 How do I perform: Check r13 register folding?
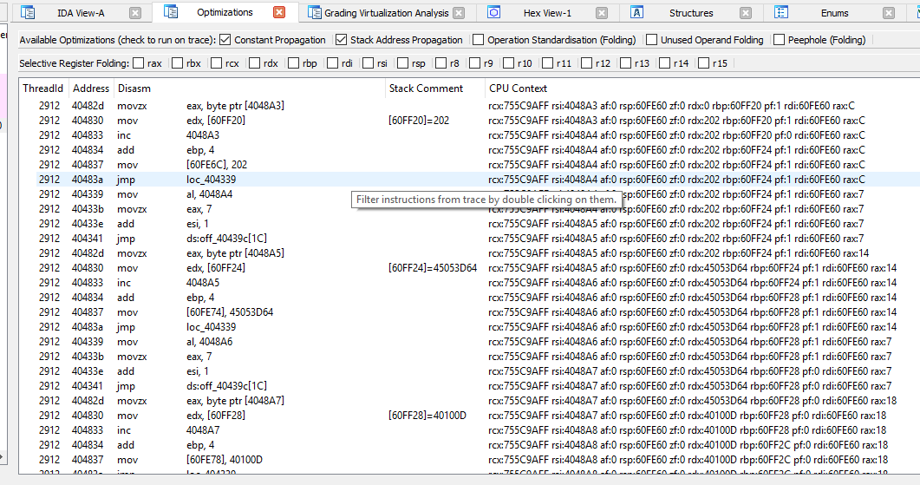point(626,62)
